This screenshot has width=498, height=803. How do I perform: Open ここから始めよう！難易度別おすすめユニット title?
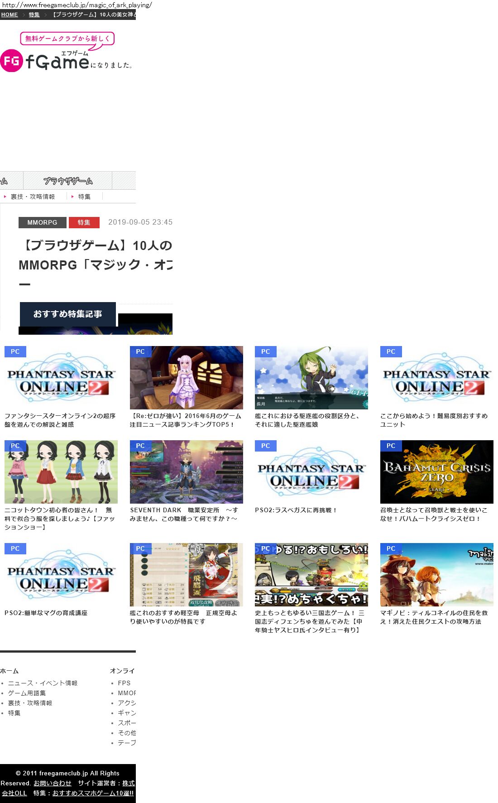point(434,420)
